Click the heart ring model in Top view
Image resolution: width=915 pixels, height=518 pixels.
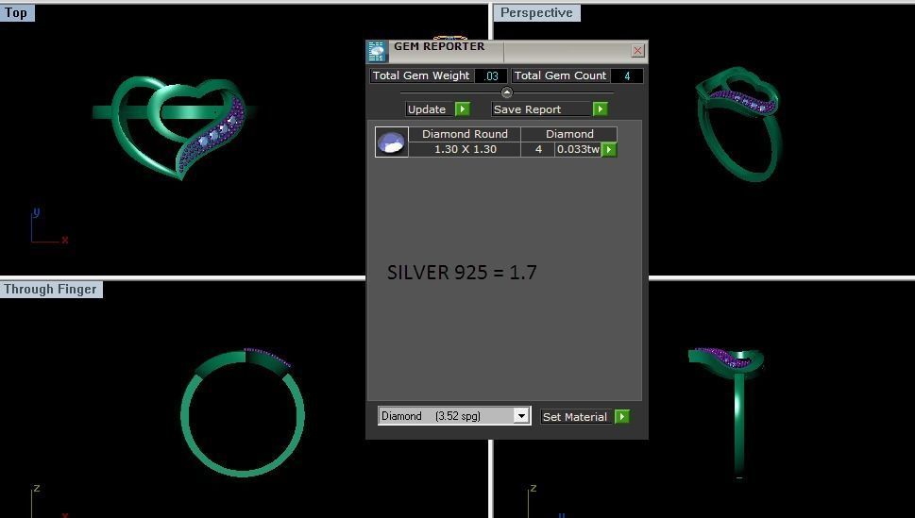coord(175,127)
